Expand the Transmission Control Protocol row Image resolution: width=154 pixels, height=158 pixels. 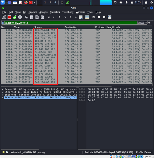(x=2, y=98)
